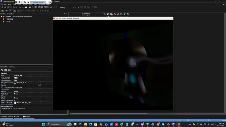The width and height of the screenshot is (226, 127).
Task: Rewind the running application in debugger bar
Action: (x=16, y=2)
